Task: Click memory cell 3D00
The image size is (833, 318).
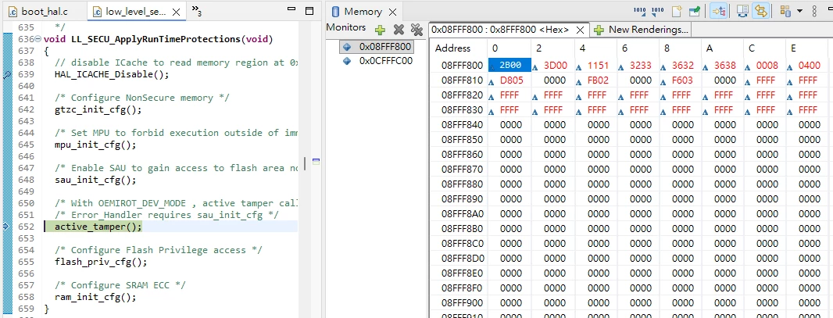Action: 553,66
